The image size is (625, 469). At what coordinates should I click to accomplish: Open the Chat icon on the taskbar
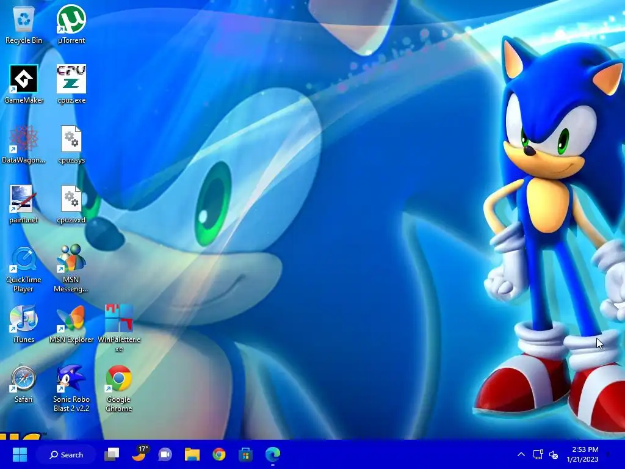pos(165,454)
